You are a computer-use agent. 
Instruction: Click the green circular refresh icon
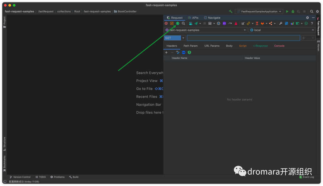178,24
